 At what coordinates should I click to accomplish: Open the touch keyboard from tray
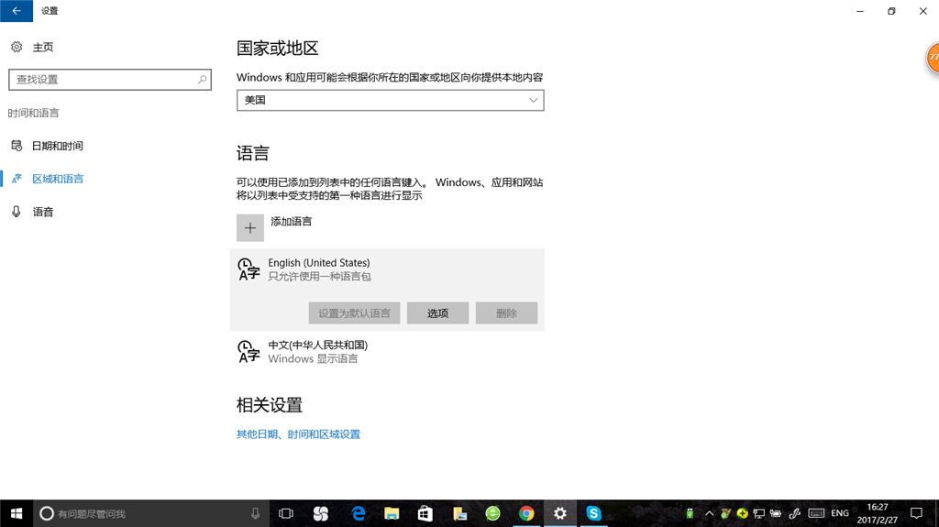[x=816, y=513]
